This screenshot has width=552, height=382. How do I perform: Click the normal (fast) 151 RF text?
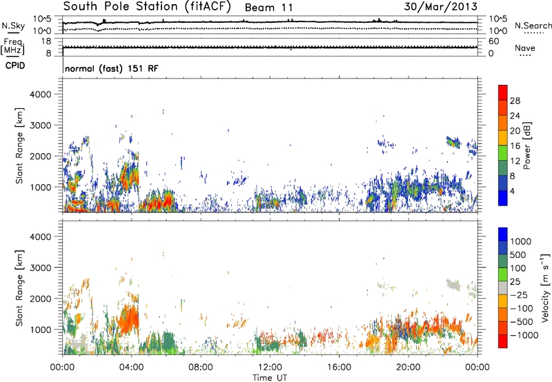point(112,68)
